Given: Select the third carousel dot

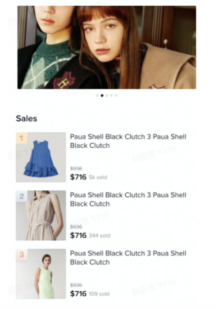Looking at the screenshot, I should click(107, 95).
